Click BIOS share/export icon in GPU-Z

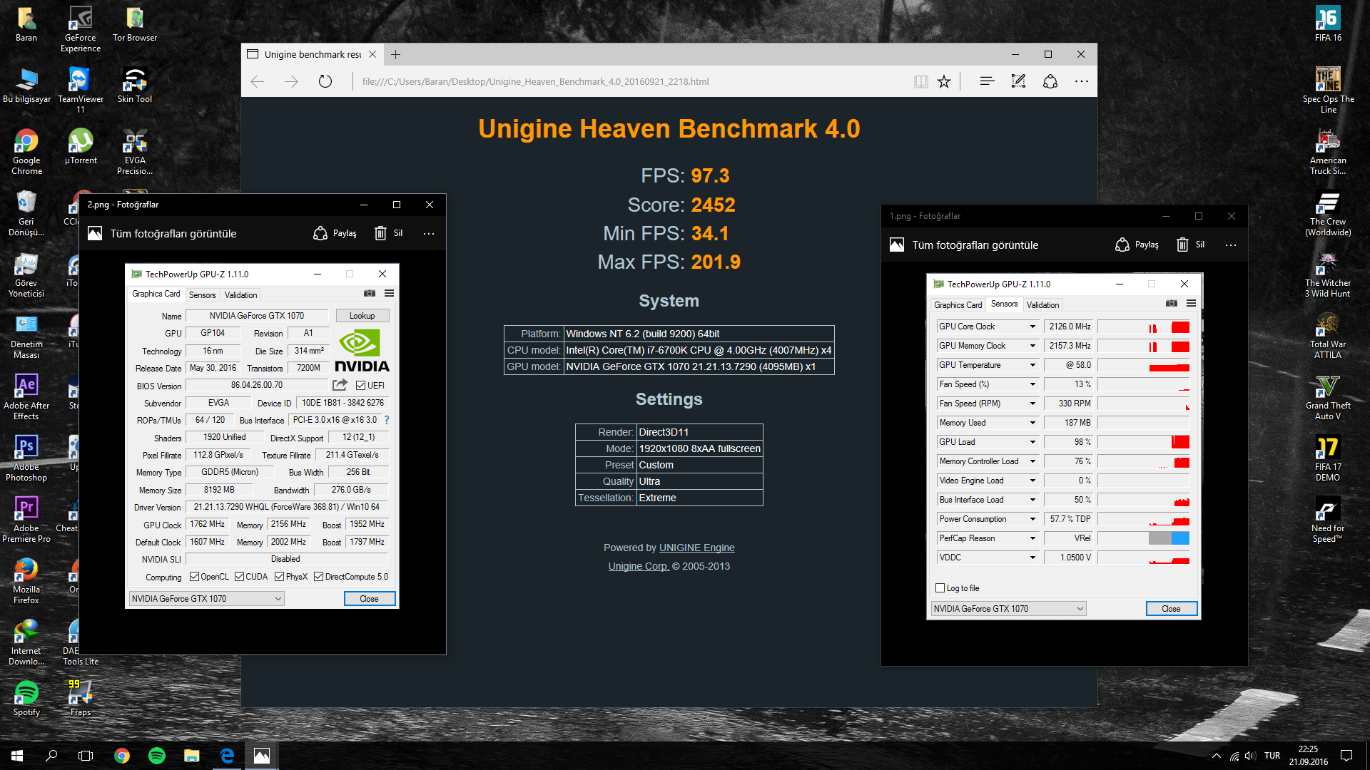click(340, 385)
